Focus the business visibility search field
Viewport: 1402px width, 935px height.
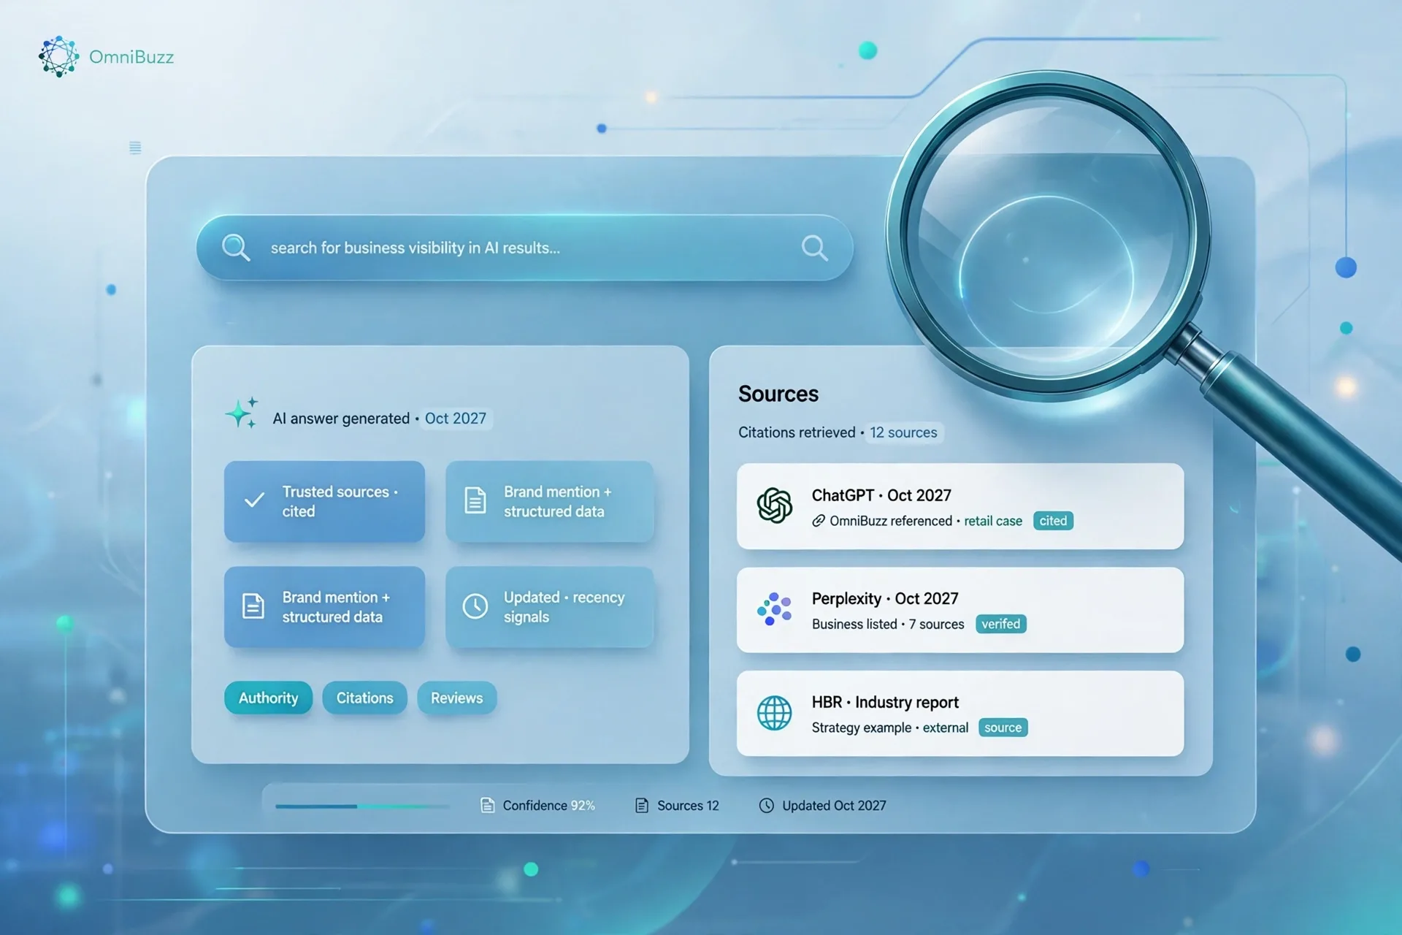pos(524,248)
